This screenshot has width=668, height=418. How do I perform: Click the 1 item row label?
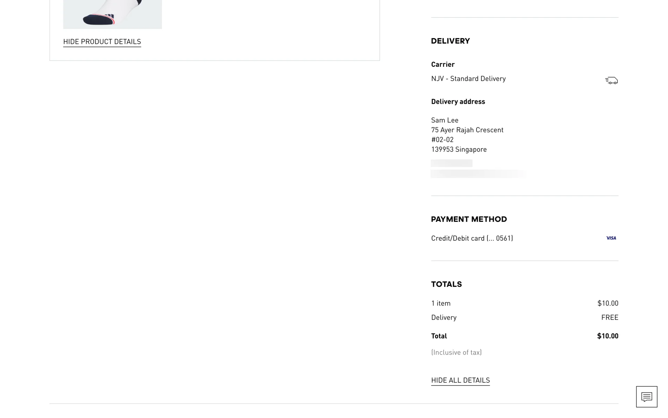pyautogui.click(x=441, y=303)
